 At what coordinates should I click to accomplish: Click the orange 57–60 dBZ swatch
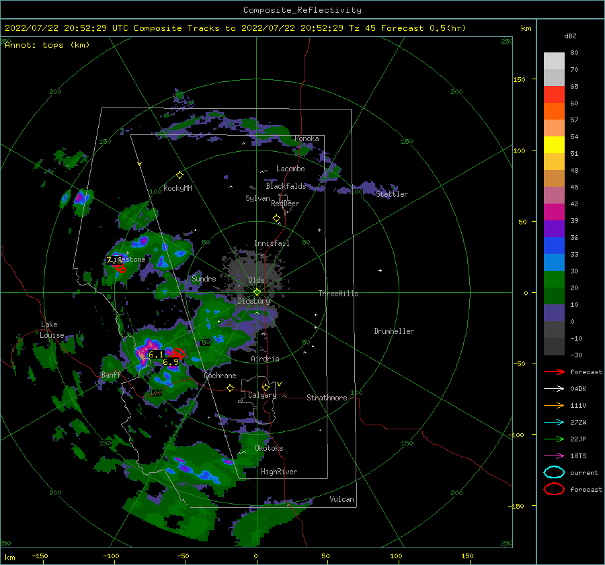554,112
